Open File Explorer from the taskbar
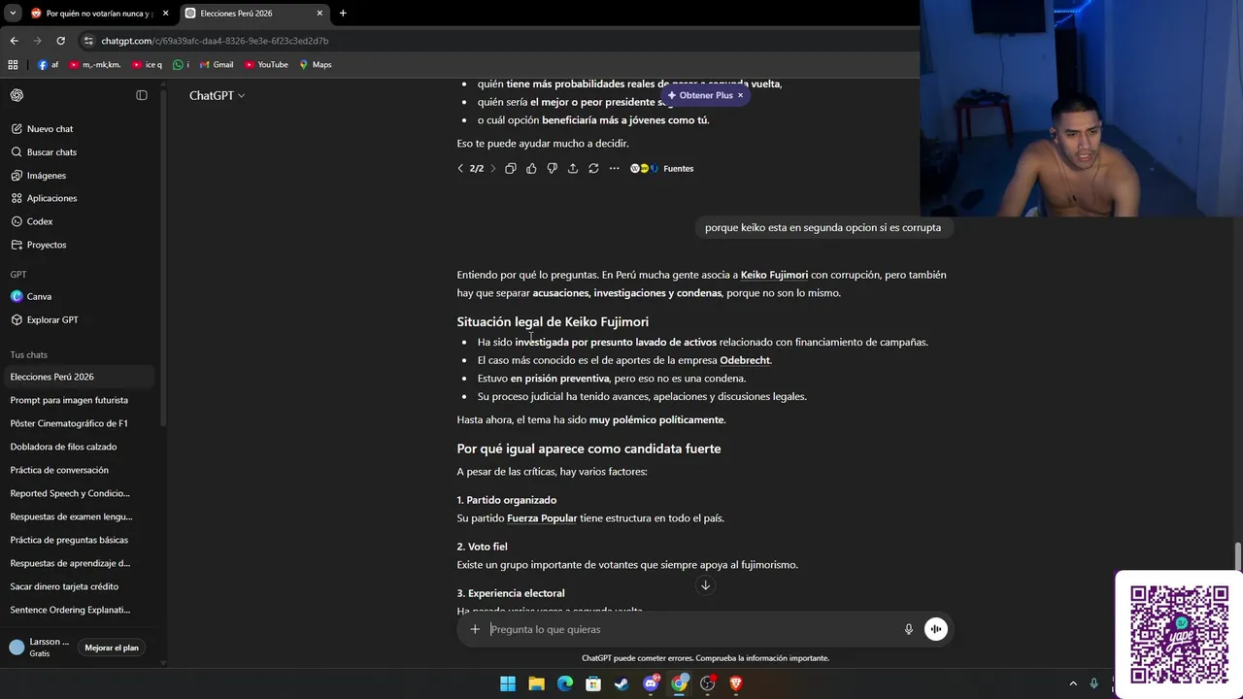The width and height of the screenshot is (1243, 699). (536, 683)
